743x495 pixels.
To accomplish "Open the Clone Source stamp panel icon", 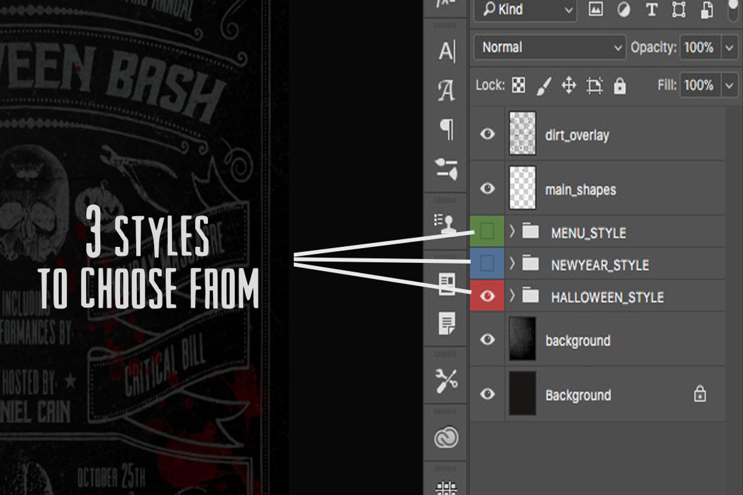I will pyautogui.click(x=446, y=223).
